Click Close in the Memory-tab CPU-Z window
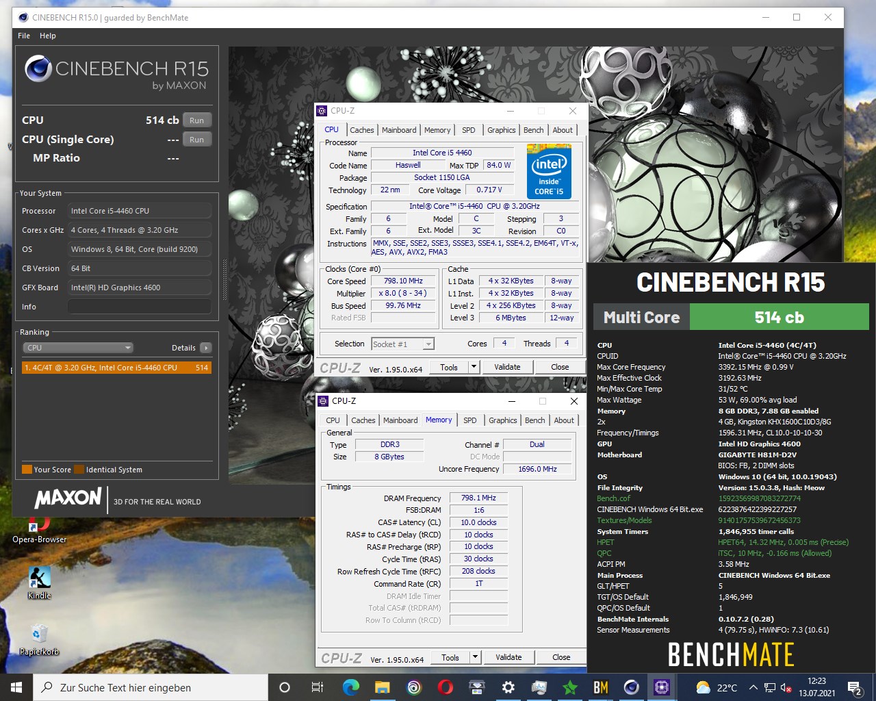The image size is (876, 701). pyautogui.click(x=561, y=657)
